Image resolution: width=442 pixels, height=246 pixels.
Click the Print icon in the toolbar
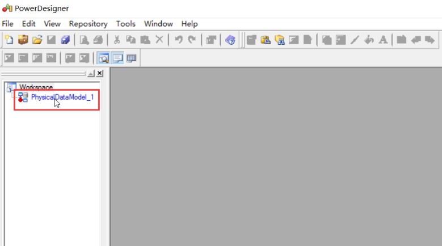pyautogui.click(x=98, y=40)
